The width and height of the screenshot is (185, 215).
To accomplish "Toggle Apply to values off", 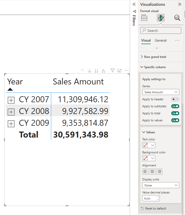I will [175, 120].
